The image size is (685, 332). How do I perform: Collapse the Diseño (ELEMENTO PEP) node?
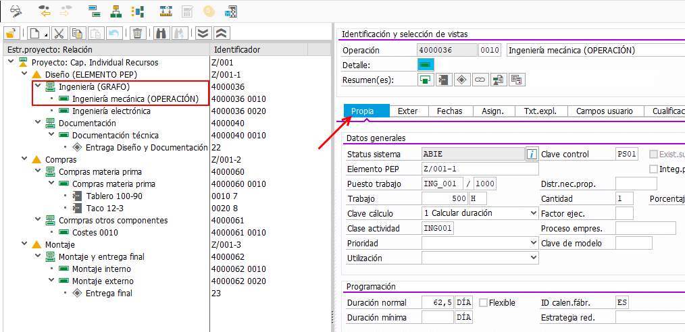point(25,75)
